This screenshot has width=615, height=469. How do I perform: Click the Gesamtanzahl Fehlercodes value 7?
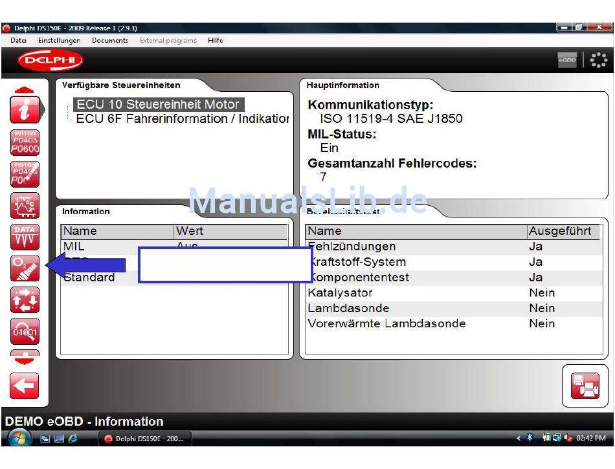pyautogui.click(x=323, y=177)
